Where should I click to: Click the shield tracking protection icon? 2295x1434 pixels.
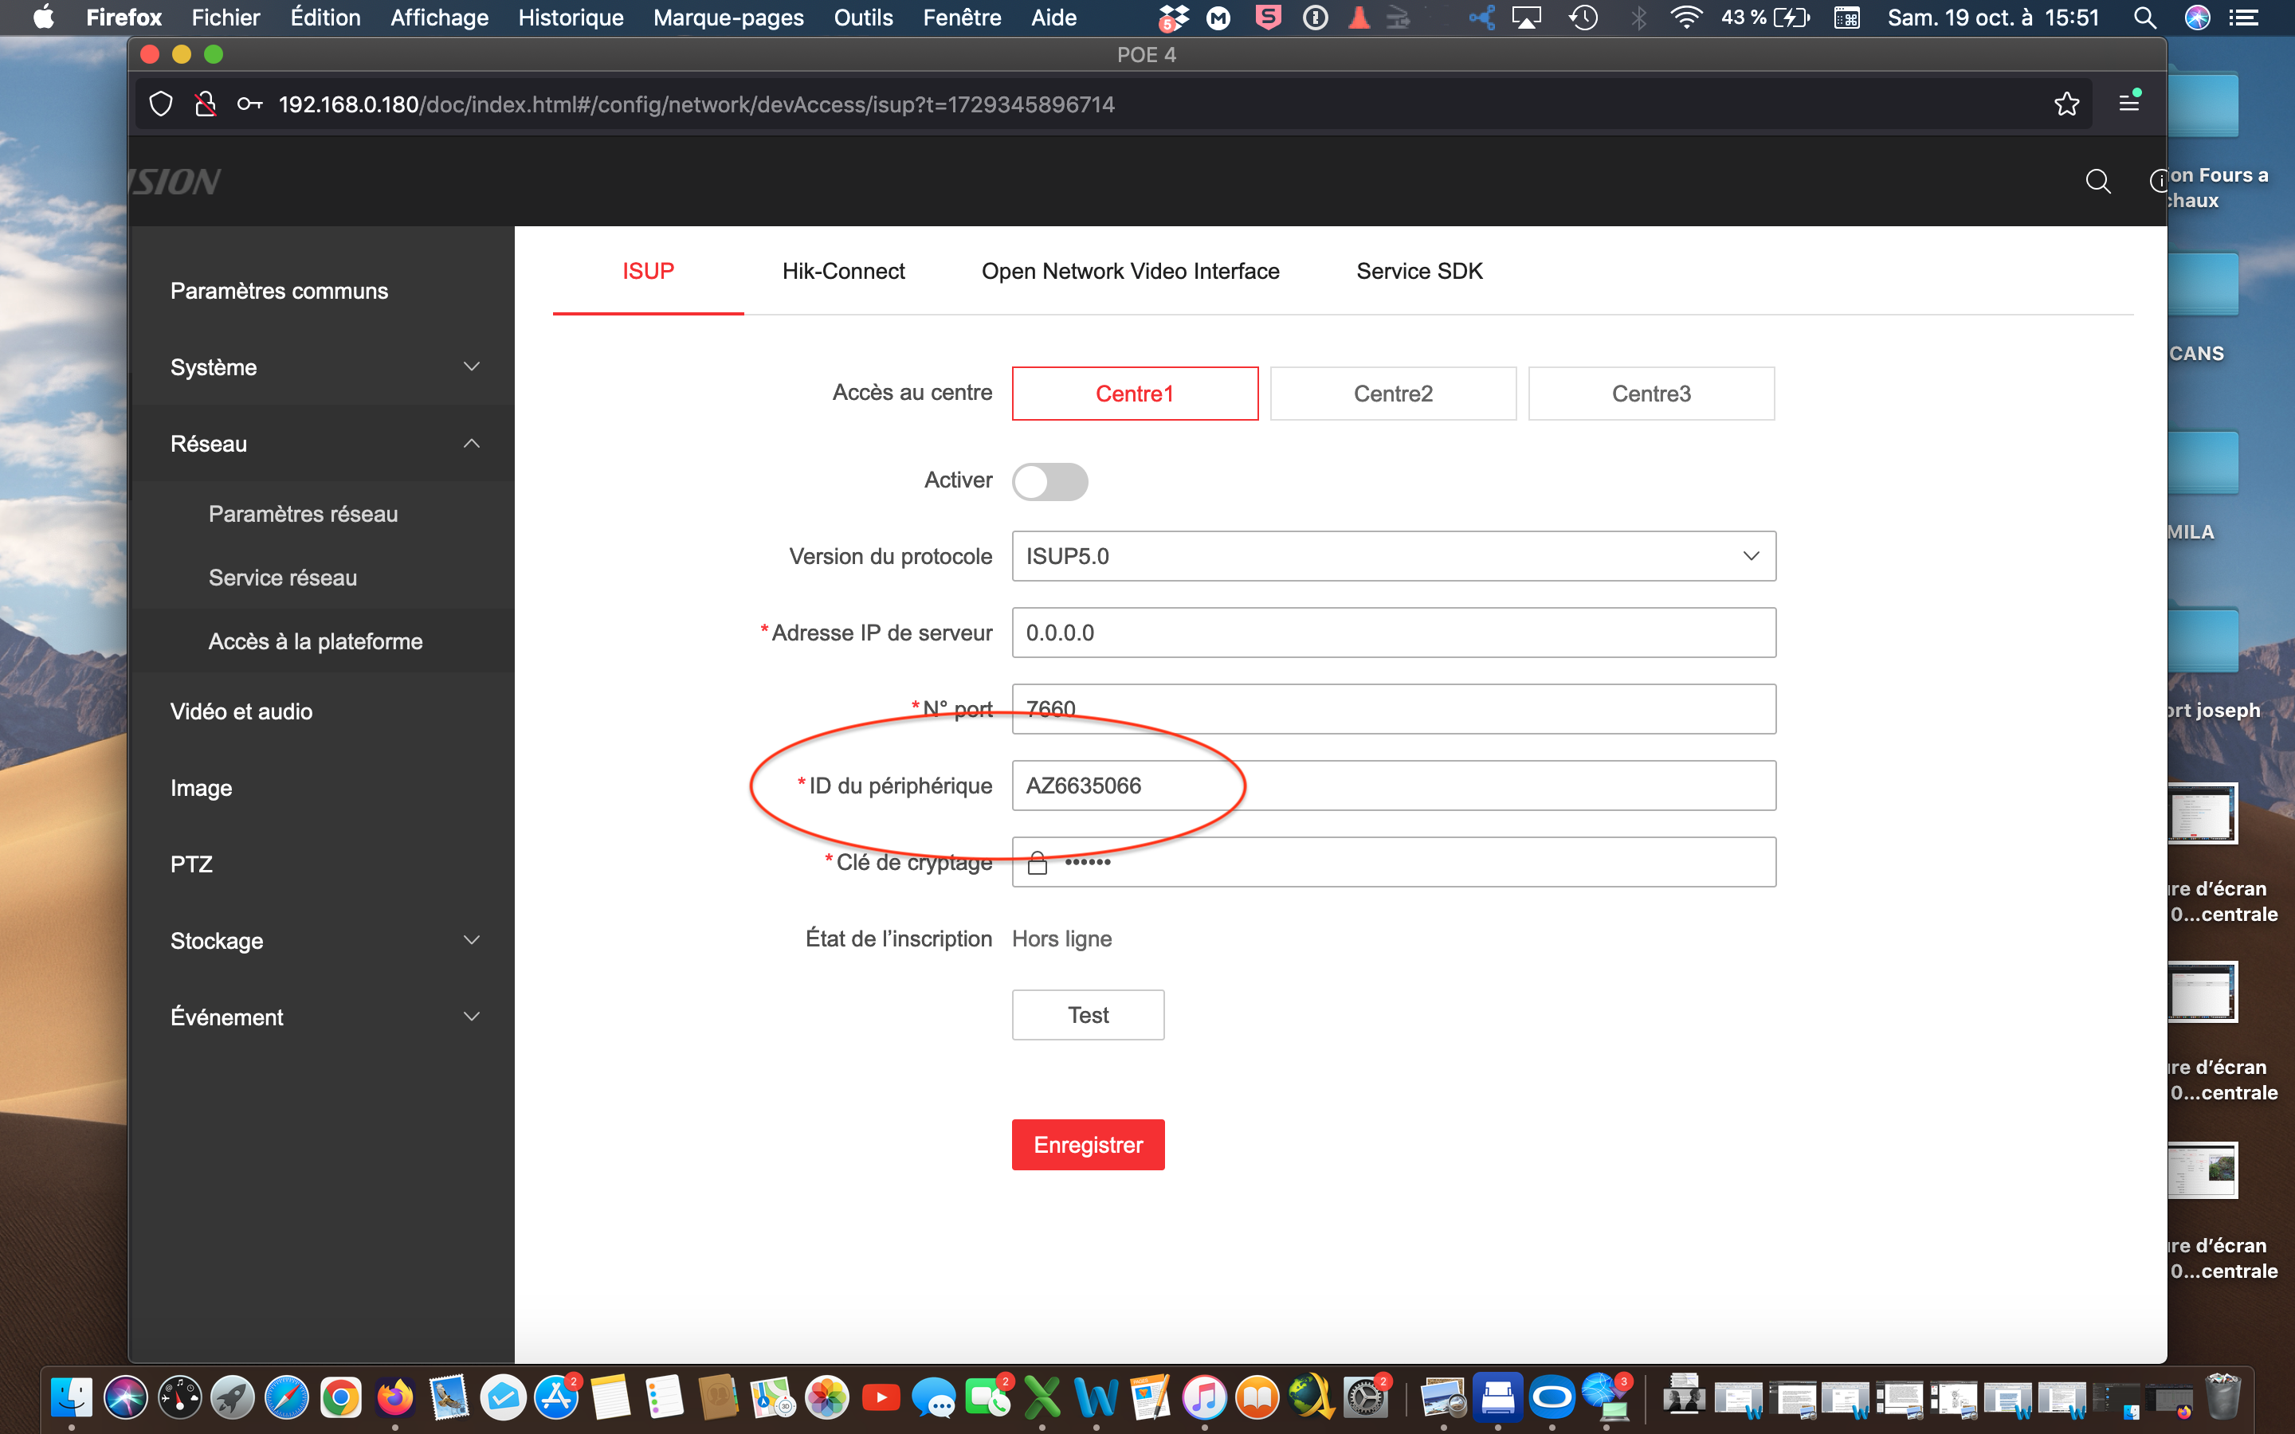click(x=161, y=104)
